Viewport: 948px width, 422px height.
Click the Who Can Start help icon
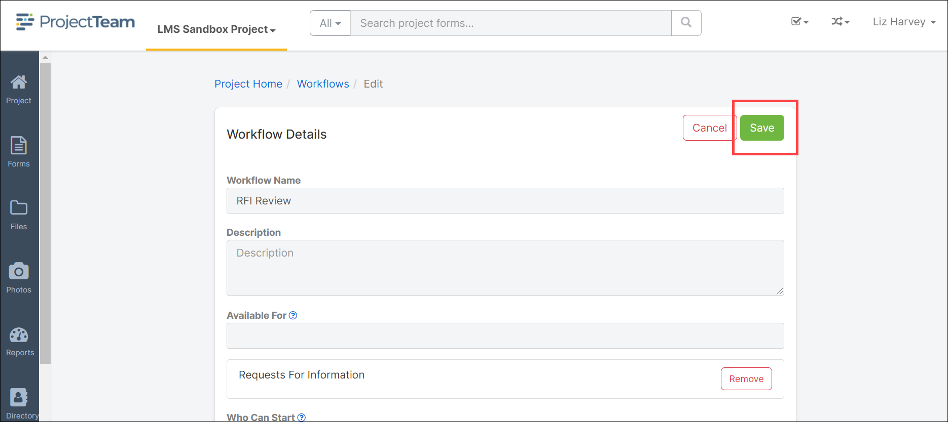[x=302, y=417]
